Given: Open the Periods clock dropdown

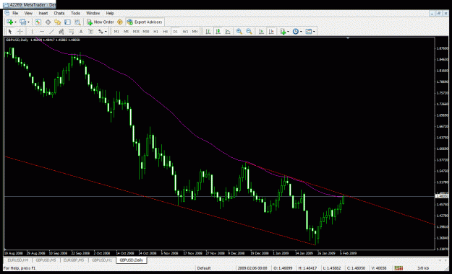Looking at the screenshot, I should click(297, 31).
